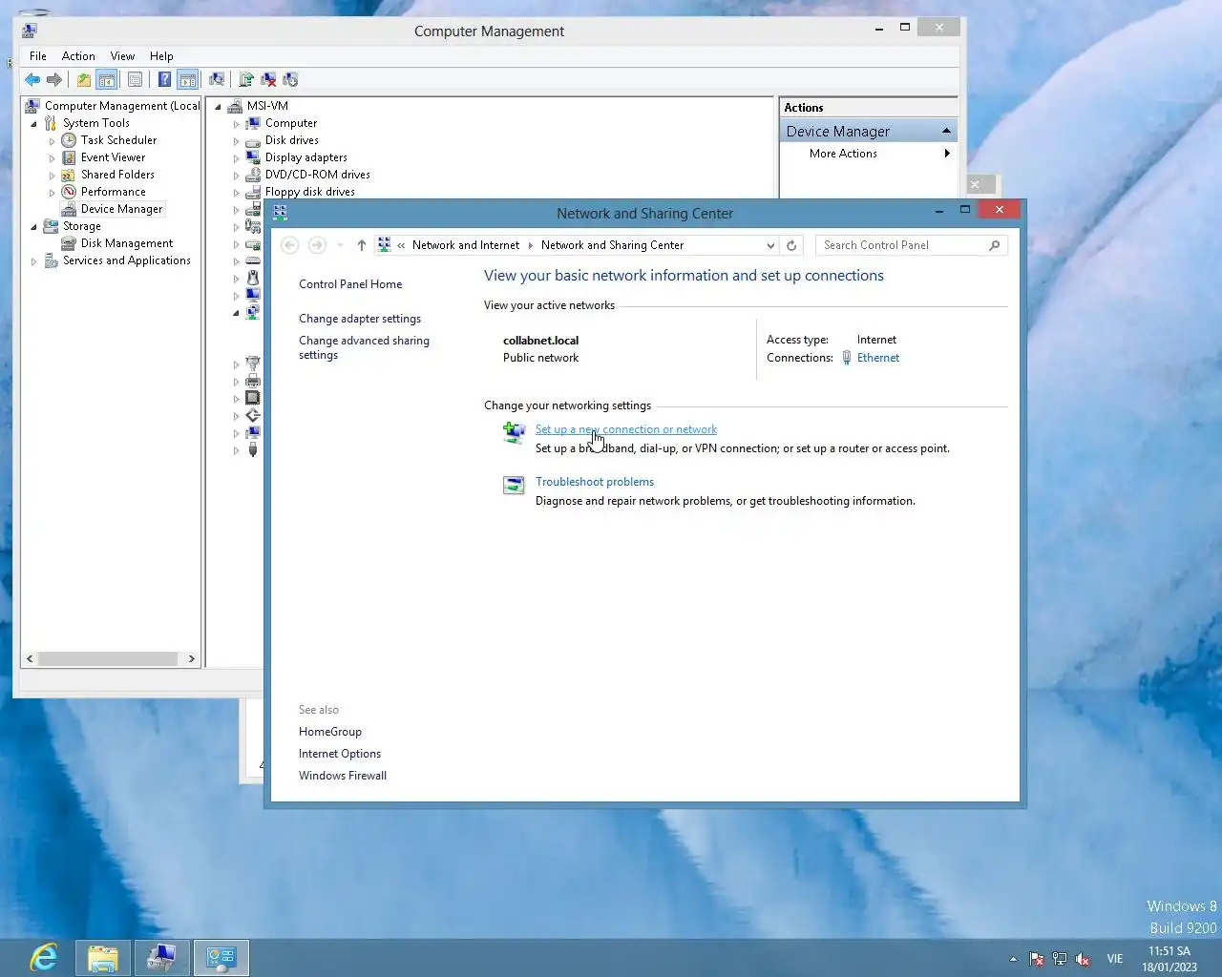The height and width of the screenshot is (977, 1222).
Task: Click the mouse device category icon
Action: coord(253,278)
